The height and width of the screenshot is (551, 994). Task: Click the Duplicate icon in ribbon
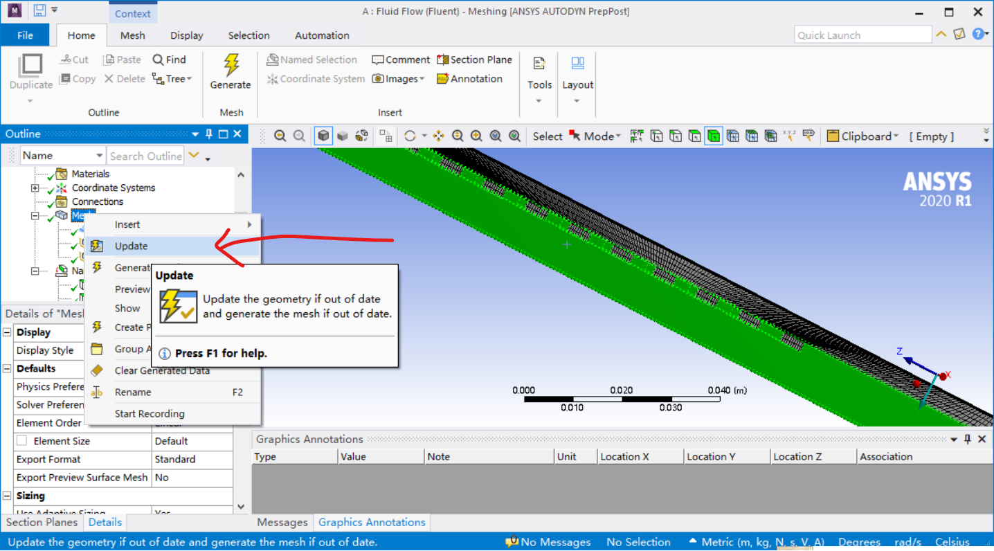pos(30,64)
